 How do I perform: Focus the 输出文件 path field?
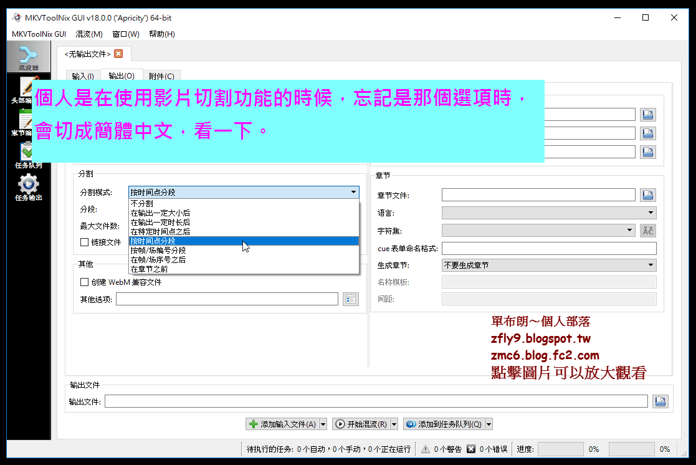coord(376,401)
